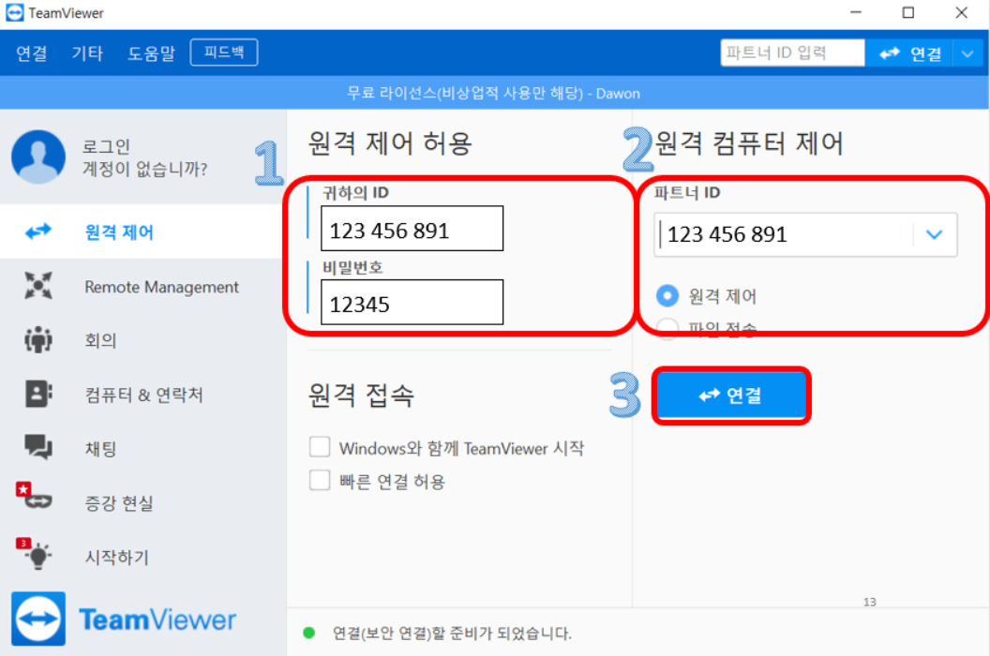
Task: Click the contacts book icon
Action: click(x=37, y=394)
